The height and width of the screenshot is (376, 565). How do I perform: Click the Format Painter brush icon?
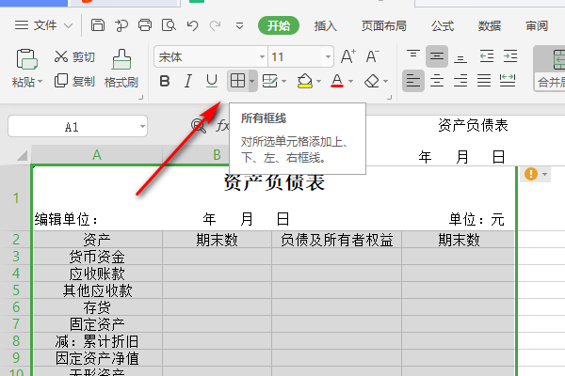[x=121, y=59]
